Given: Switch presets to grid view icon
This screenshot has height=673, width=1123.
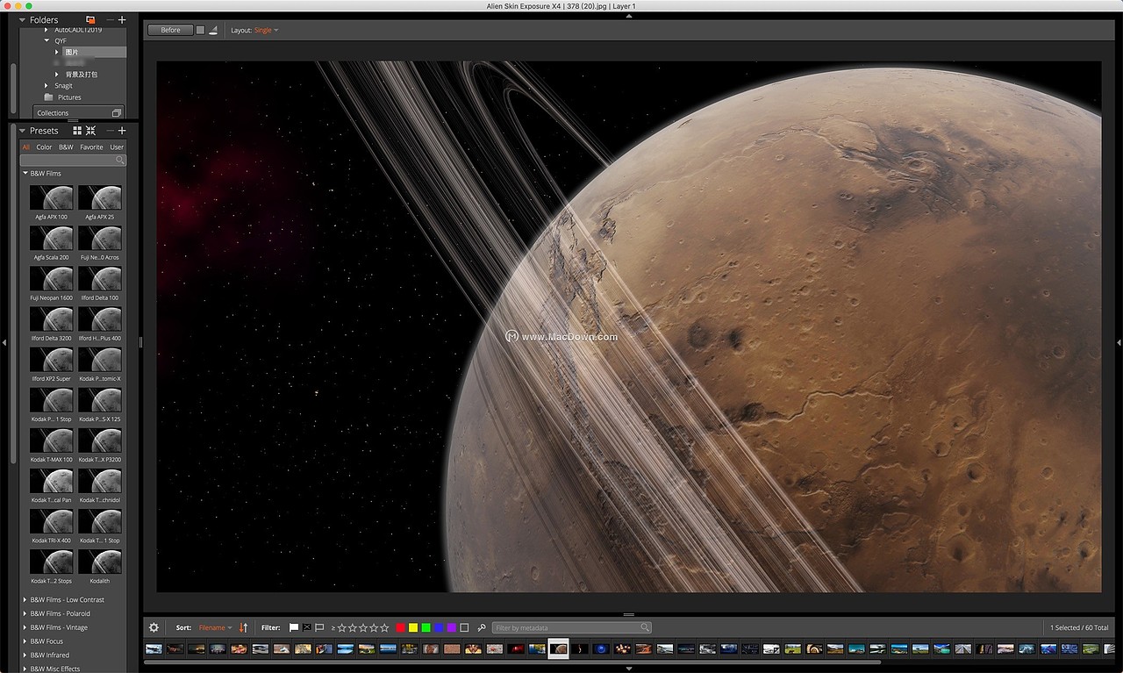Looking at the screenshot, I should pos(77,131).
